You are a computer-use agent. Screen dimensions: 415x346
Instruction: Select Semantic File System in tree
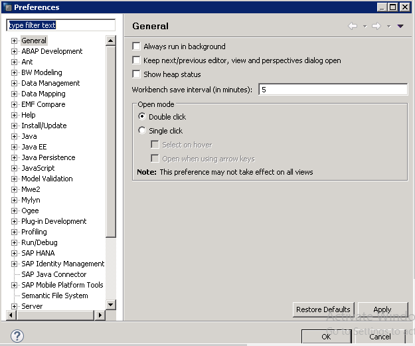coord(54,296)
